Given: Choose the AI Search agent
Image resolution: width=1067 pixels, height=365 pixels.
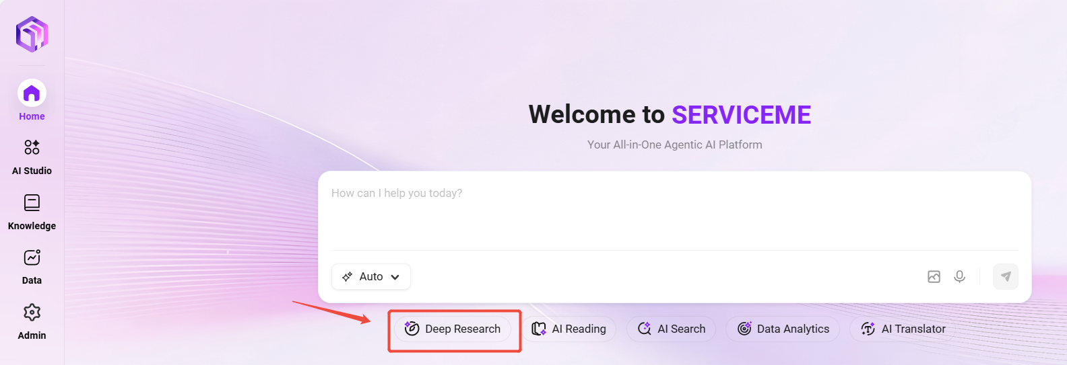Looking at the screenshot, I should [671, 329].
